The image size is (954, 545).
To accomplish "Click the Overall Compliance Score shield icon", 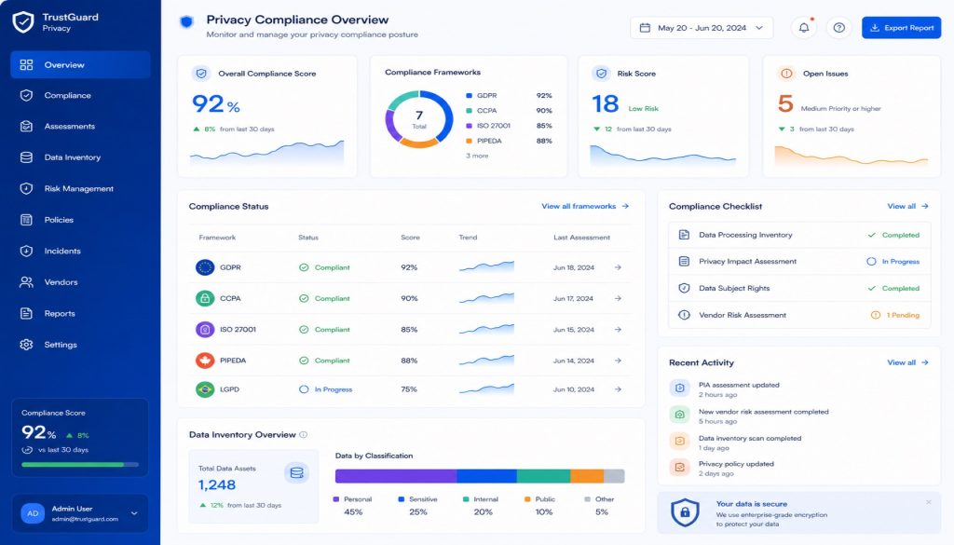I will click(201, 74).
